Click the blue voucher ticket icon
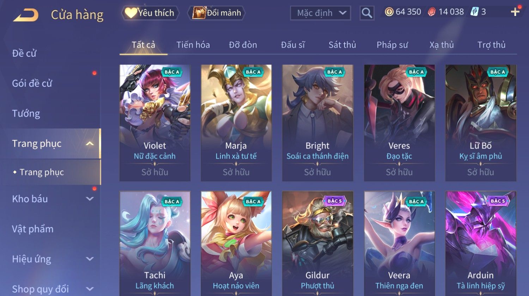The image size is (529, 296). [475, 12]
